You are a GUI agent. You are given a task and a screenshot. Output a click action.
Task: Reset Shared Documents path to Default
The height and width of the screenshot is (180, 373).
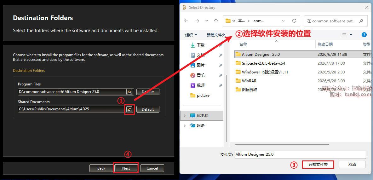click(x=148, y=109)
